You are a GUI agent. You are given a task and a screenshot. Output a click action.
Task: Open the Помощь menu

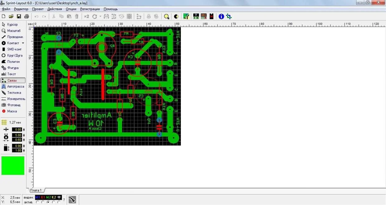coord(111,9)
